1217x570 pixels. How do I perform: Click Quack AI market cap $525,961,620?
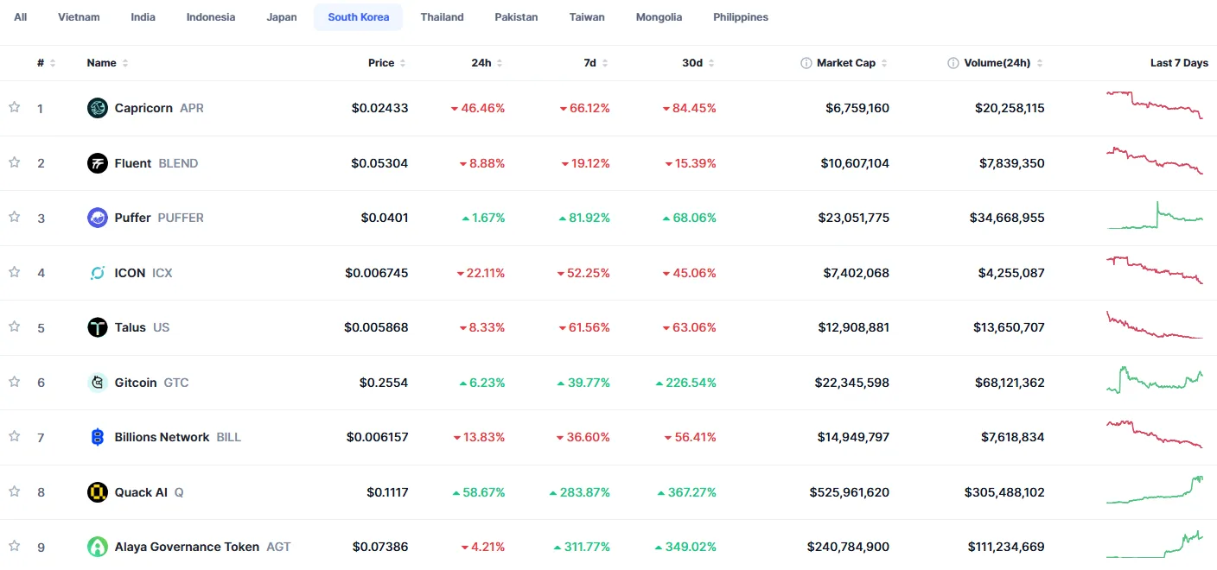tap(850, 492)
